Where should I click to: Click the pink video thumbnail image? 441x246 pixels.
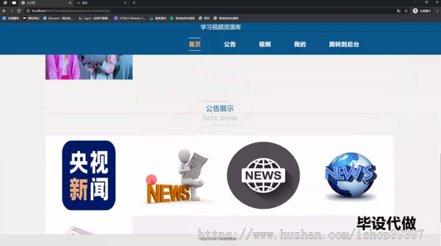(89, 67)
